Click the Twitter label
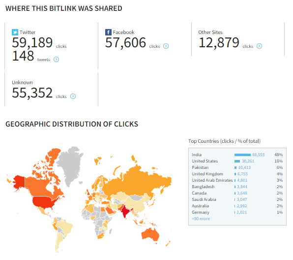The image size is (293, 260). (28, 32)
